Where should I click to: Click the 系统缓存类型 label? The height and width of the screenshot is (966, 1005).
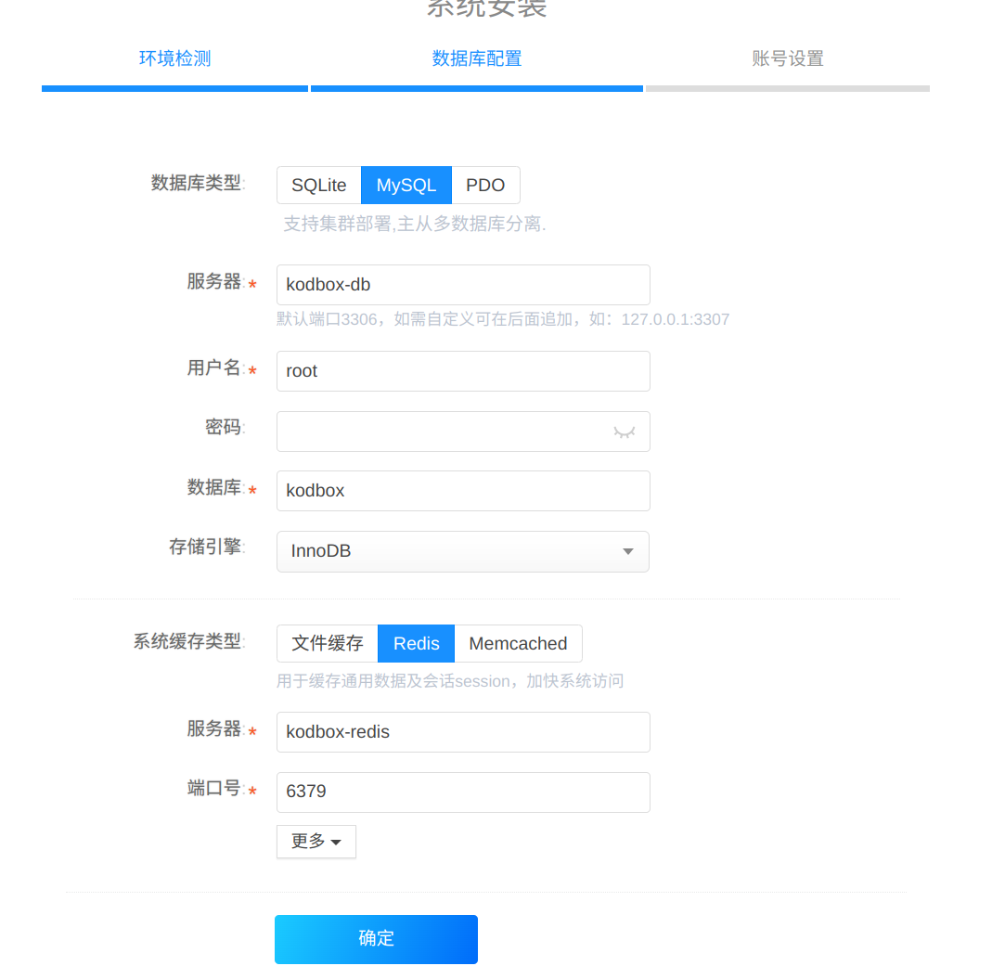coord(188,641)
